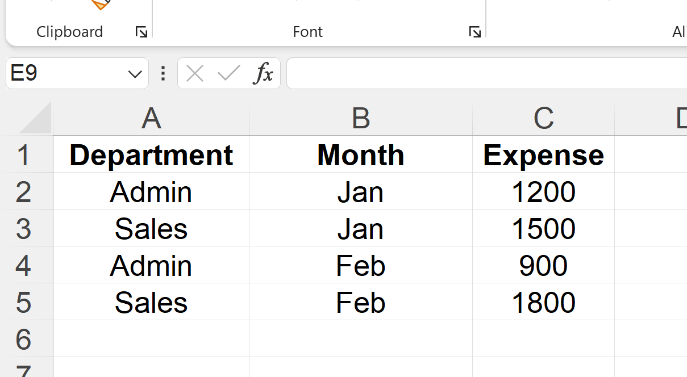This screenshot has height=377, width=687.
Task: Select the Department header cell
Action: (151, 154)
